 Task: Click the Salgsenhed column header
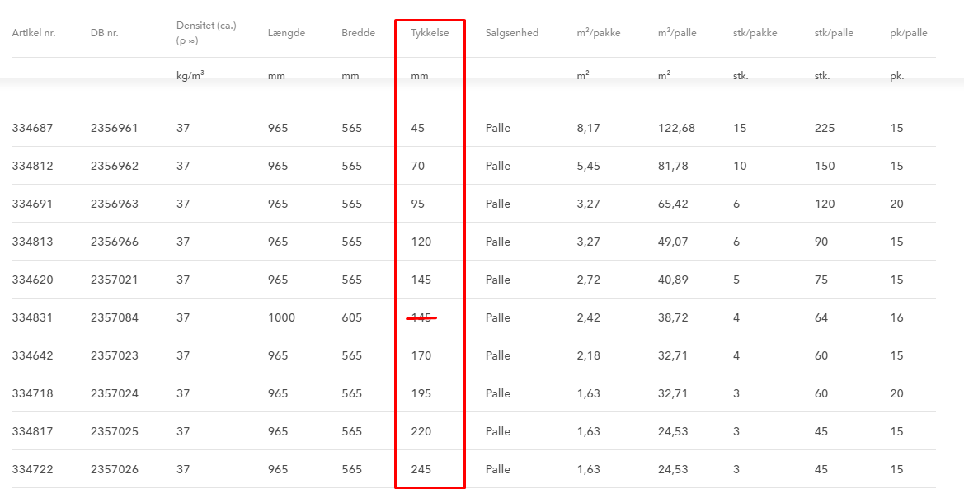(512, 33)
